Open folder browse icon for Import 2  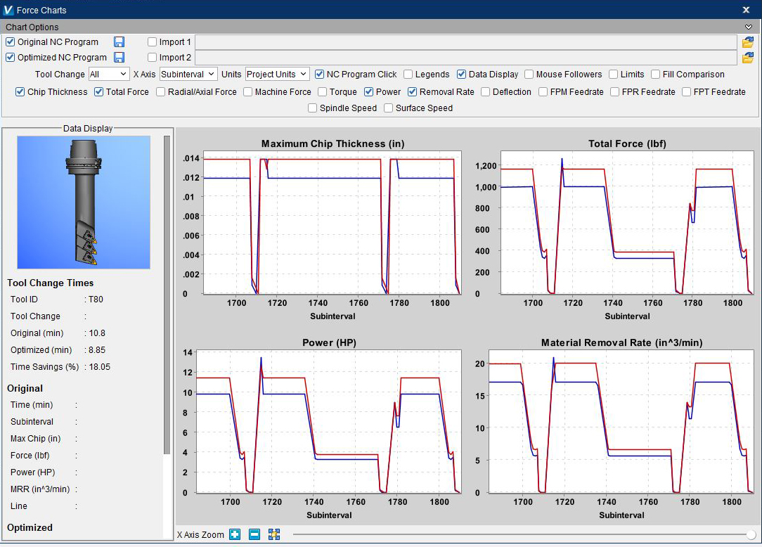point(747,58)
